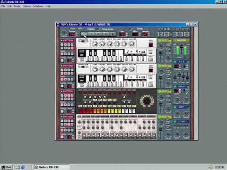Image resolution: width=227 pixels, height=170 pixels.
Task: Click the first PCF slider in the PCF unit
Action: [x=175, y=77]
